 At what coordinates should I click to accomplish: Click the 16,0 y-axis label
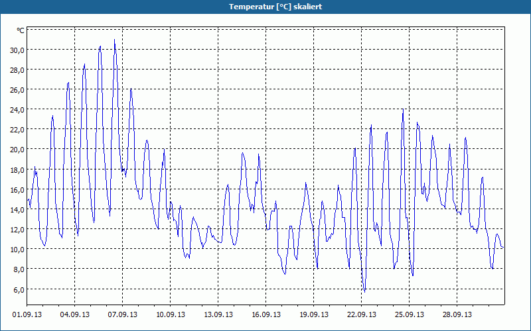coord(17,189)
